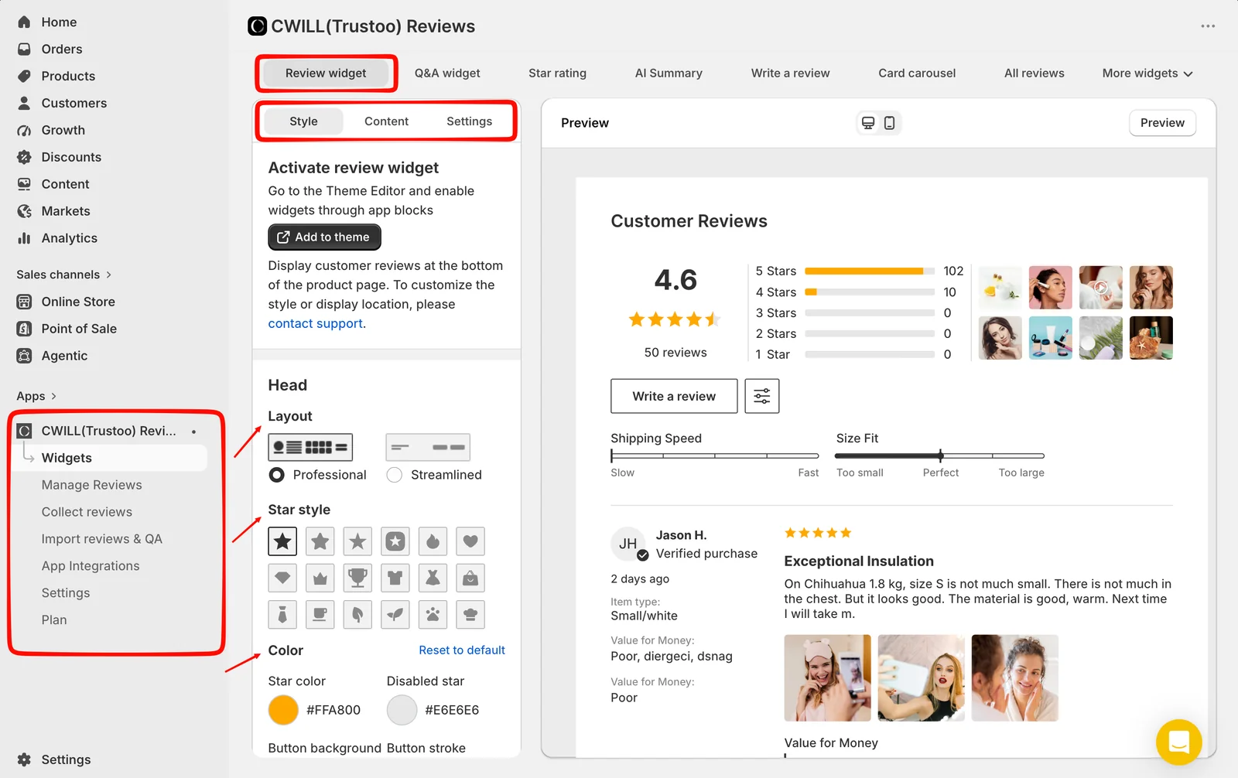
Task: Click the contact support link
Action: point(315,324)
